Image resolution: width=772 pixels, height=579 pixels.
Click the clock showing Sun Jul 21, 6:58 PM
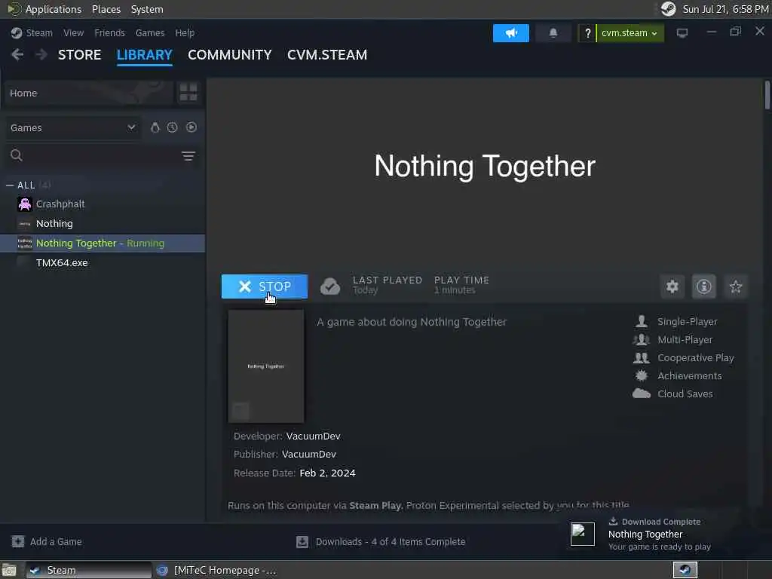725,9
